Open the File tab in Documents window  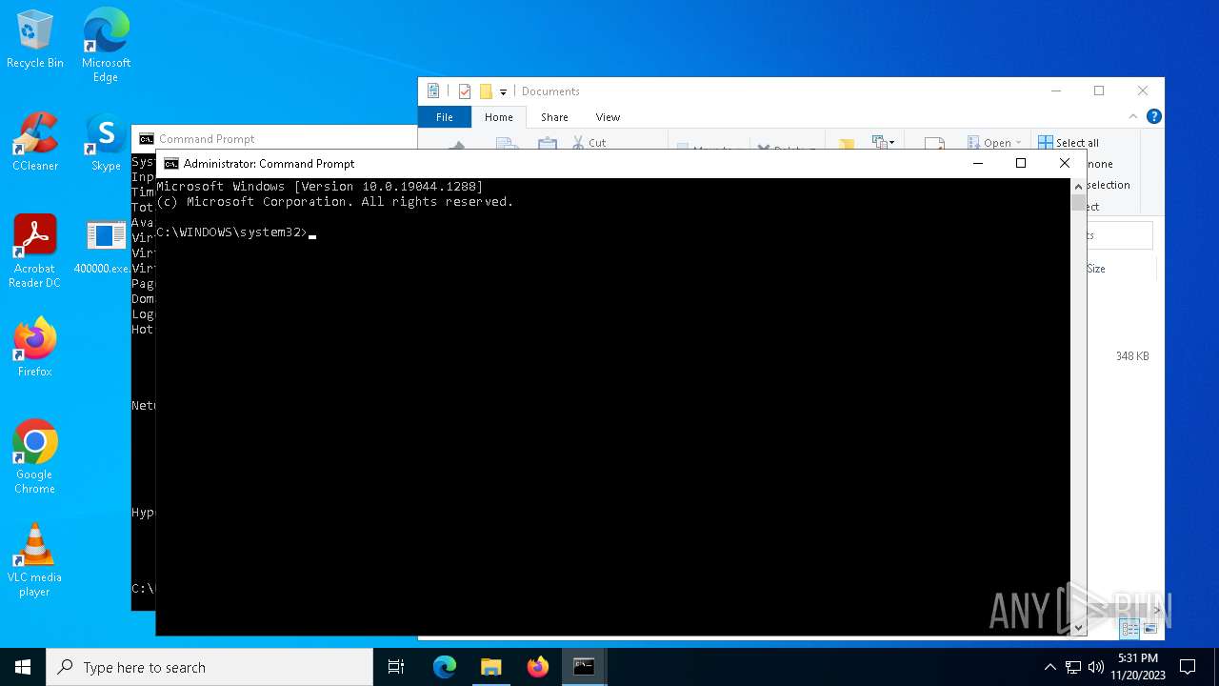[445, 117]
